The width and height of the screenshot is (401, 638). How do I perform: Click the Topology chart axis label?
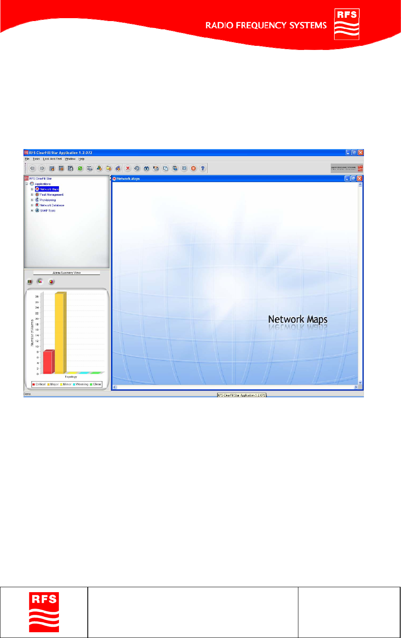point(71,377)
